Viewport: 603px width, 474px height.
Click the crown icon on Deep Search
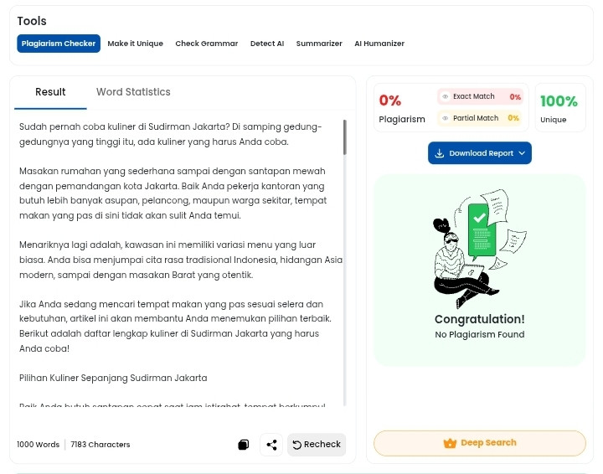(x=450, y=443)
